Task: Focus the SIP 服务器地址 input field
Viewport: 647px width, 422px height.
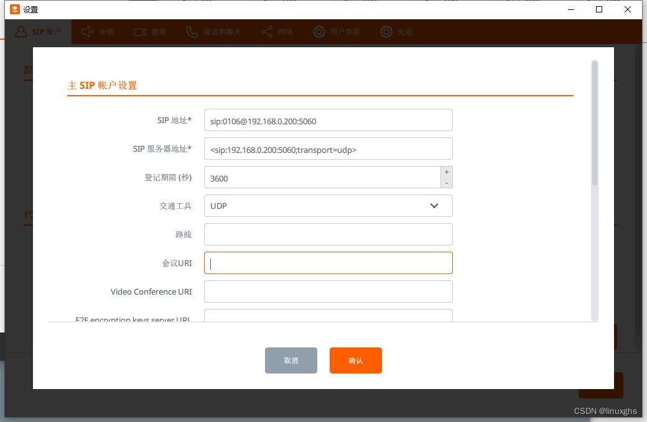Action: pos(328,149)
